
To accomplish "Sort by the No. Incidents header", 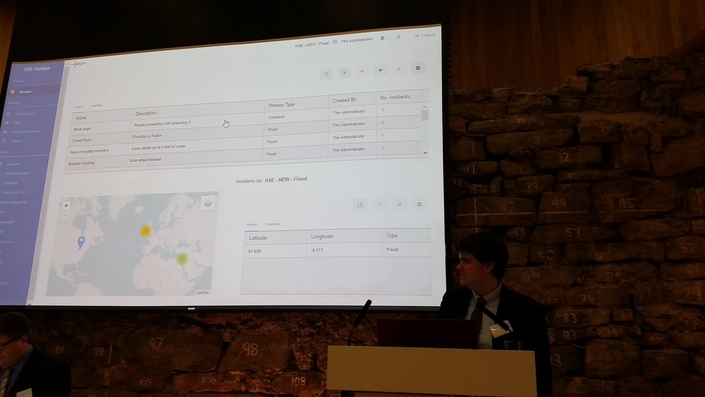I will pyautogui.click(x=399, y=96).
